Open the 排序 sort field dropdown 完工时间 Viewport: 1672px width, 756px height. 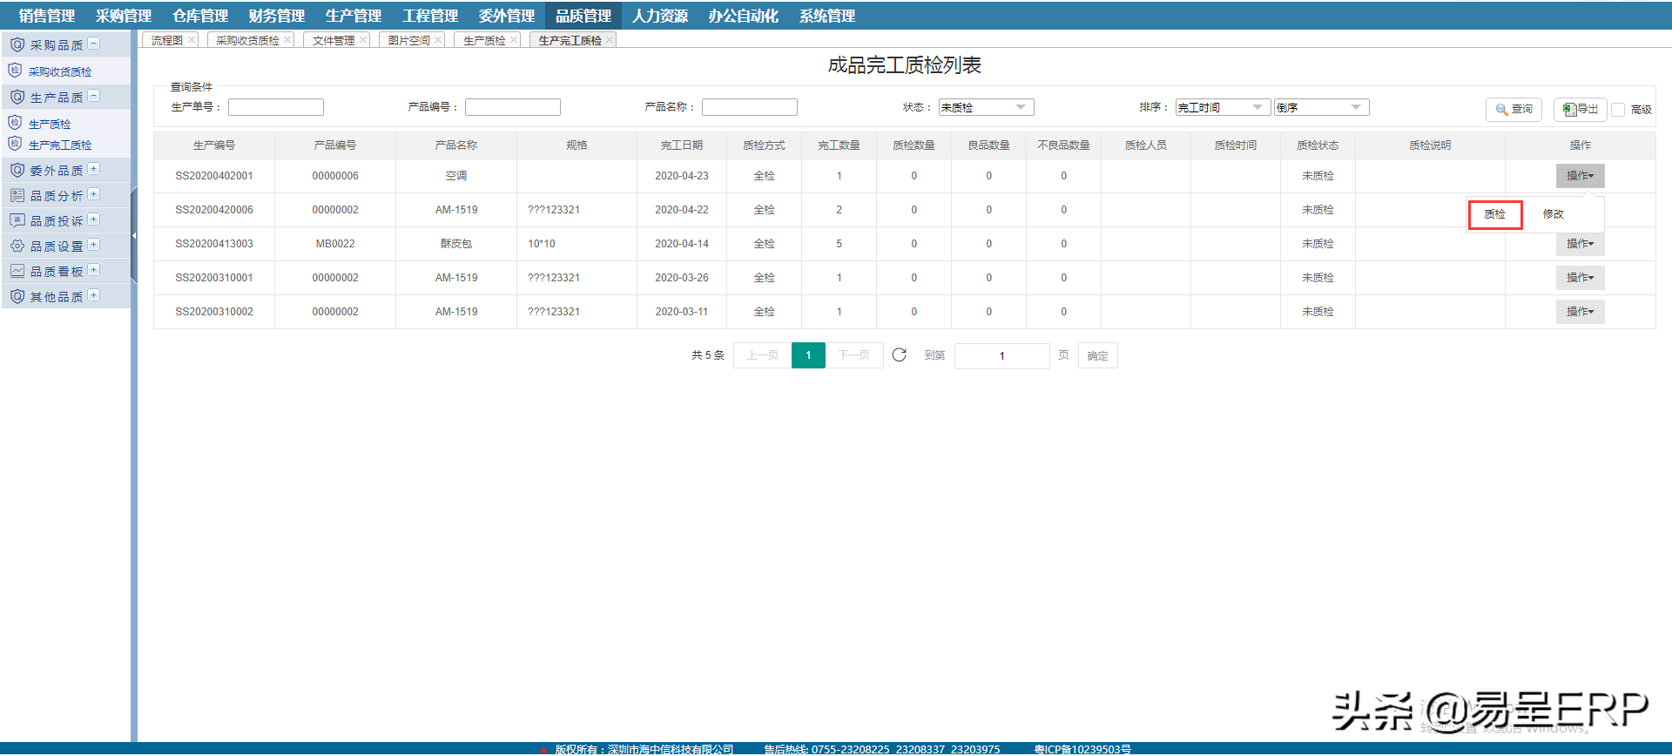pos(1222,107)
